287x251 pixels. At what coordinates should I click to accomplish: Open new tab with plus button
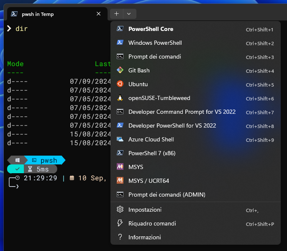click(x=116, y=14)
